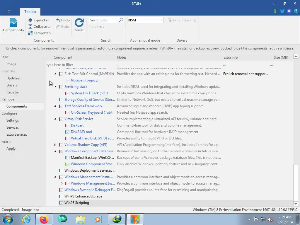Uncheck the WinPE Scripting checkbox
The height and width of the screenshot is (225, 300).
point(61,203)
